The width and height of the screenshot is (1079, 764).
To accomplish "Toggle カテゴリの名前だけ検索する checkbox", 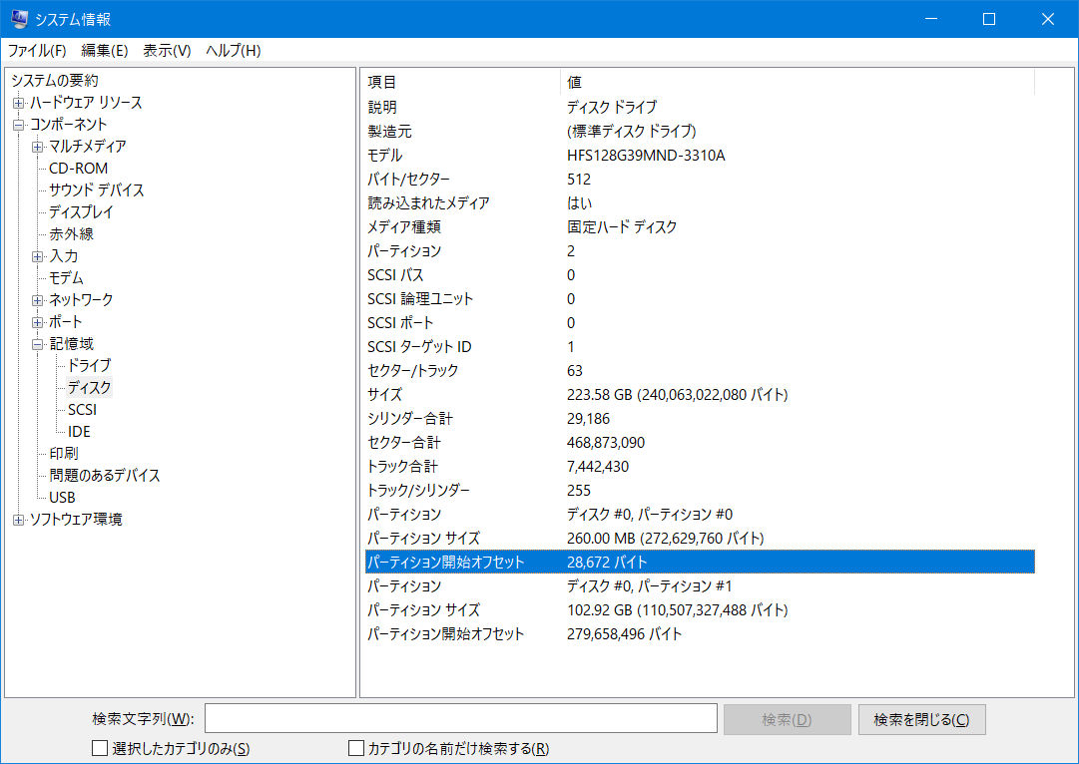I will (x=355, y=748).
